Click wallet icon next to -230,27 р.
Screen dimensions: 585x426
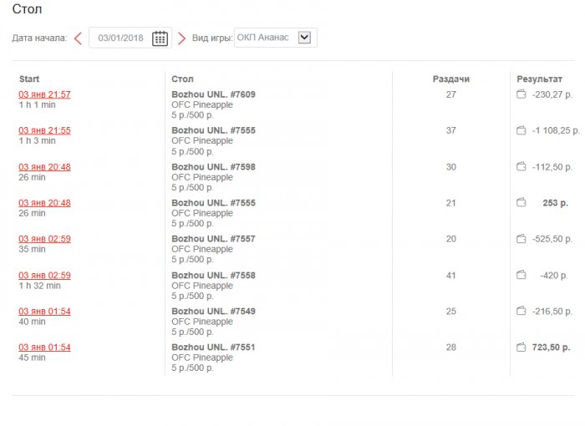tap(521, 94)
